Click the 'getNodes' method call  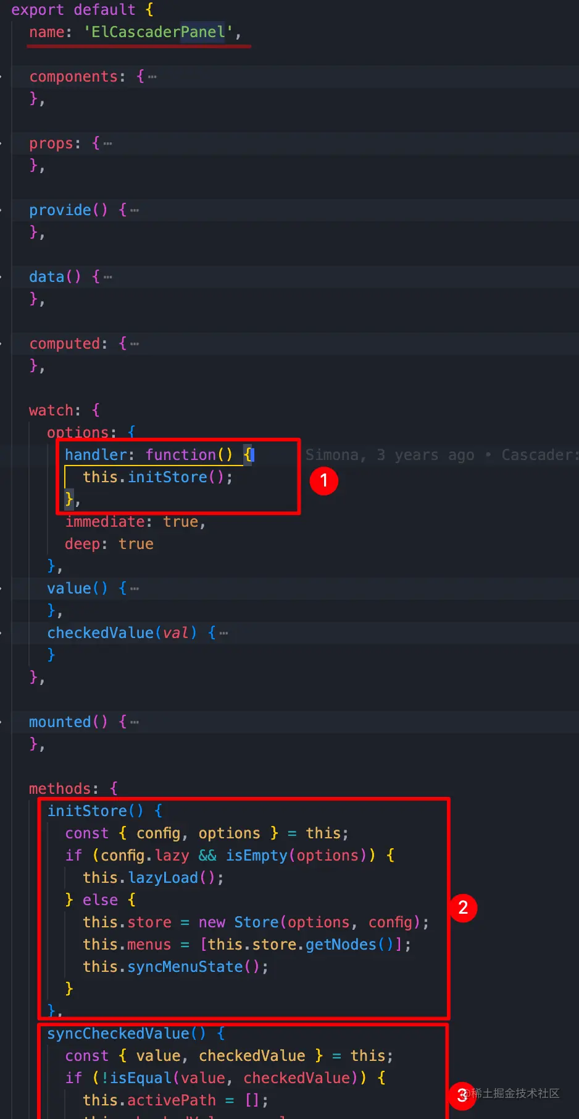pos(341,945)
